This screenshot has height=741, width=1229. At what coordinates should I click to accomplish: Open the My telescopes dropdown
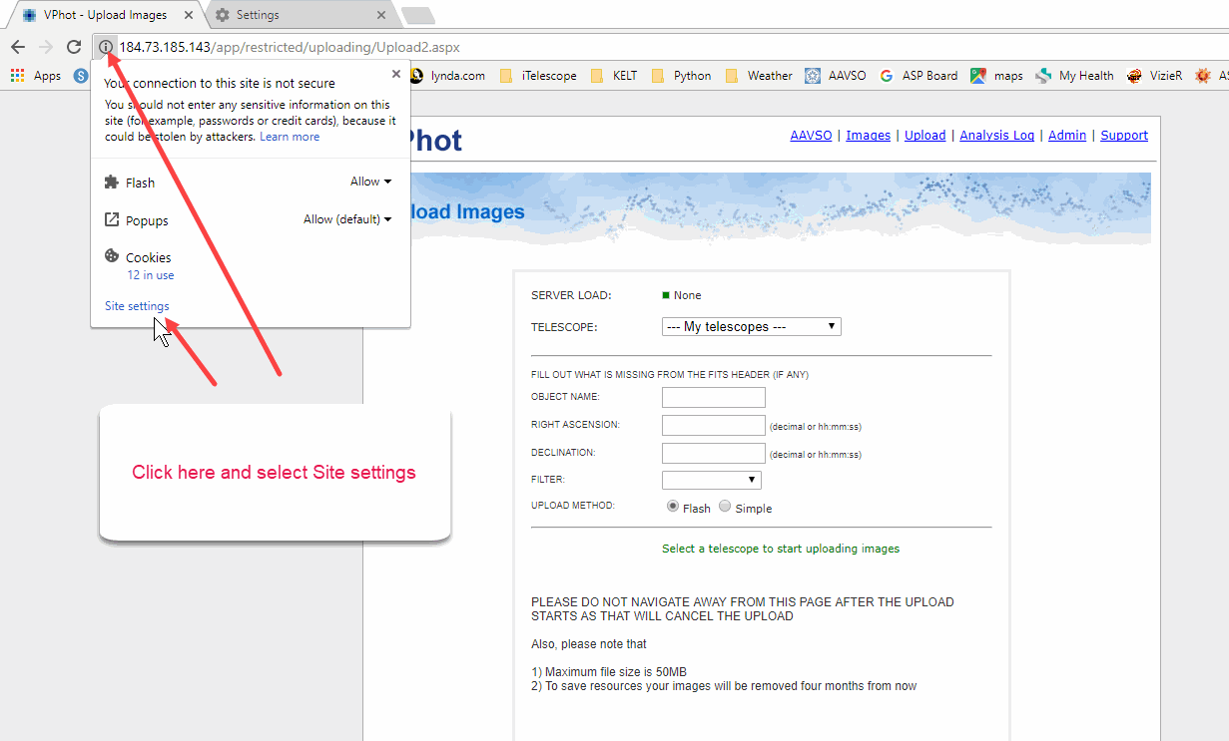(x=751, y=327)
